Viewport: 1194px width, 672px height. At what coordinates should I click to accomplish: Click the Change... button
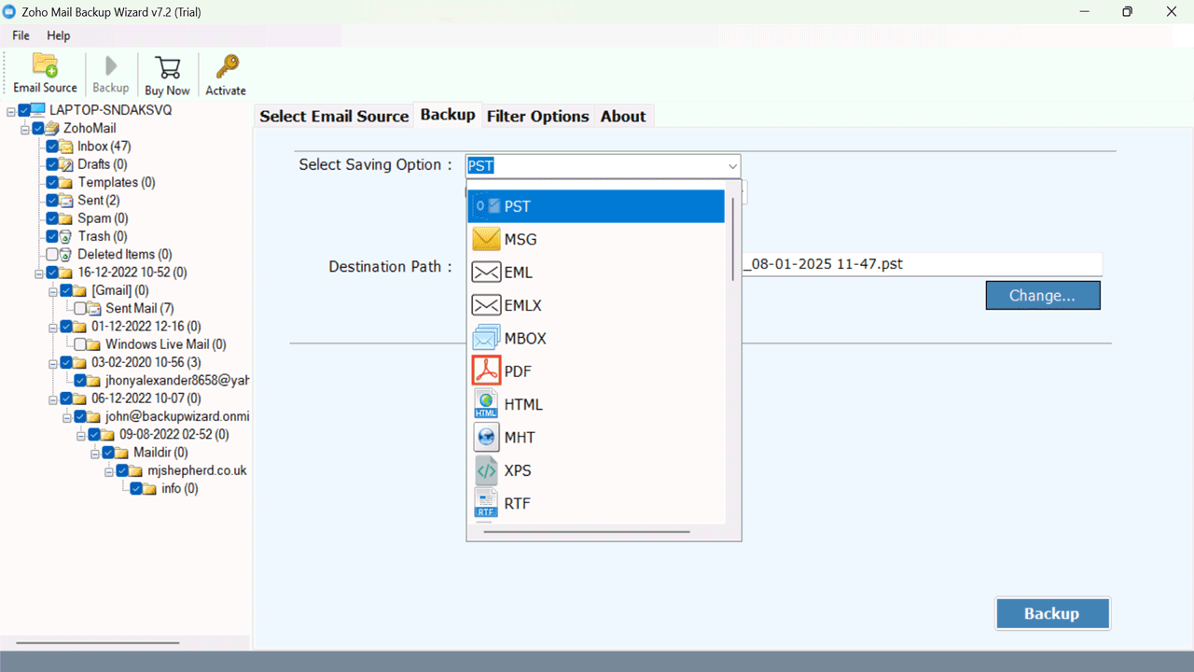1043,295
